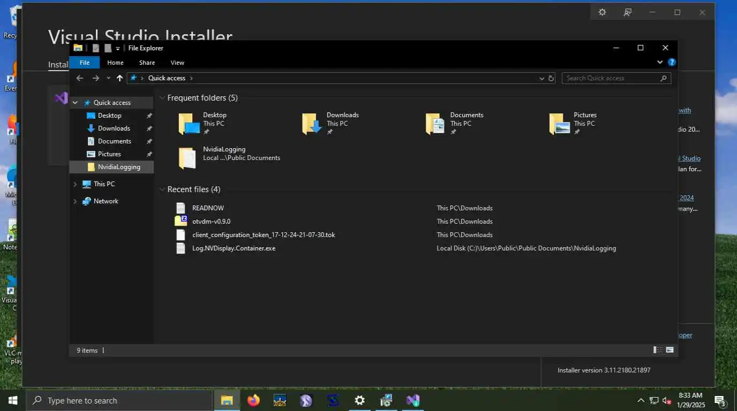Viewport: 737px width, 411px height.
Task: Click the New folder quick-access toolbar icon
Action: 108,48
